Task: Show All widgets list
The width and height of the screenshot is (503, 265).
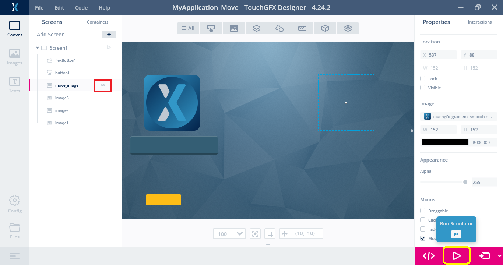Action: [188, 28]
